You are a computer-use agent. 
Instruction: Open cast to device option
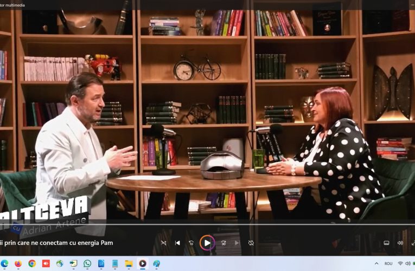(x=386, y=243)
